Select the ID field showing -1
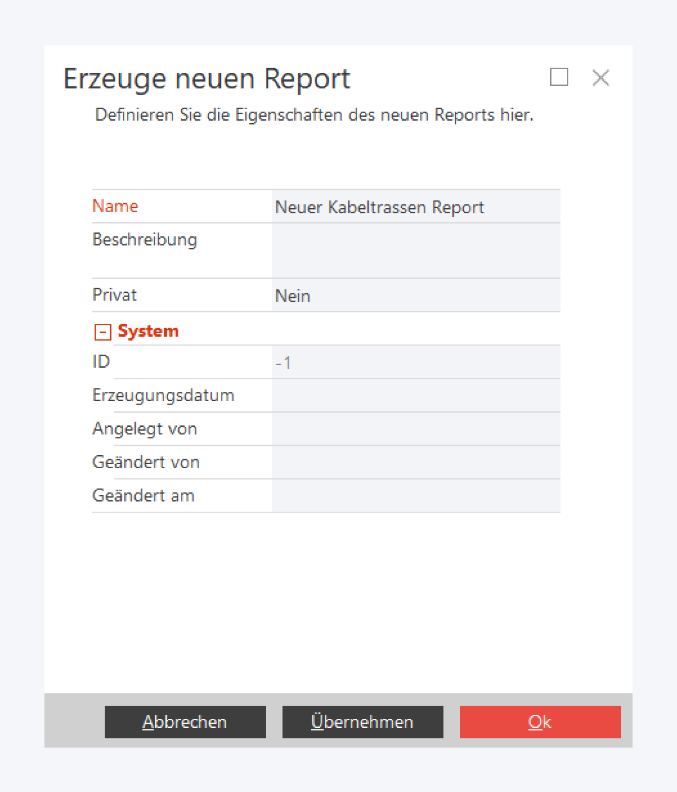677x792 pixels. (x=415, y=363)
